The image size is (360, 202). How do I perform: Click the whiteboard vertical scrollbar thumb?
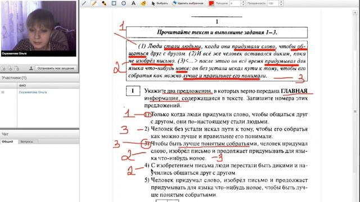pos(355,111)
